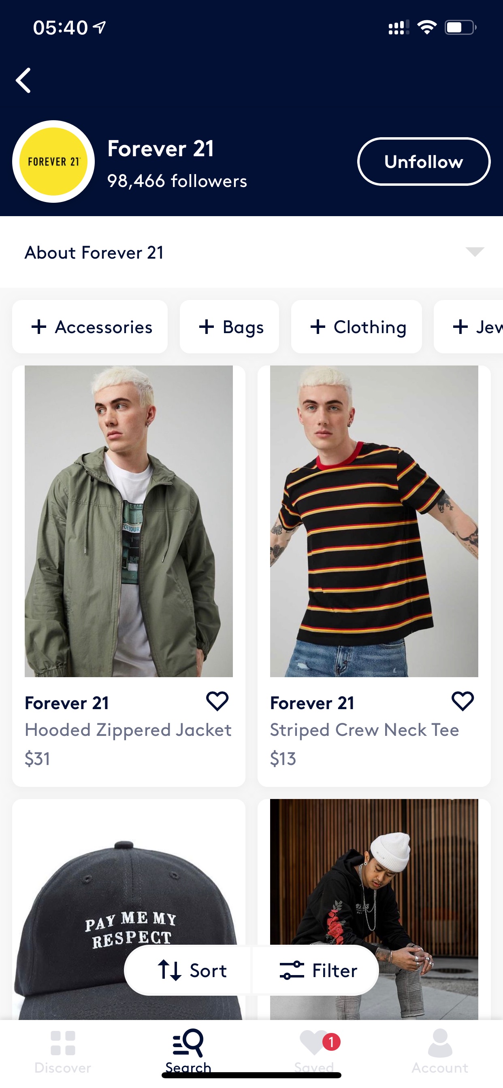
Task: Add the Bags category filter
Action: [229, 327]
